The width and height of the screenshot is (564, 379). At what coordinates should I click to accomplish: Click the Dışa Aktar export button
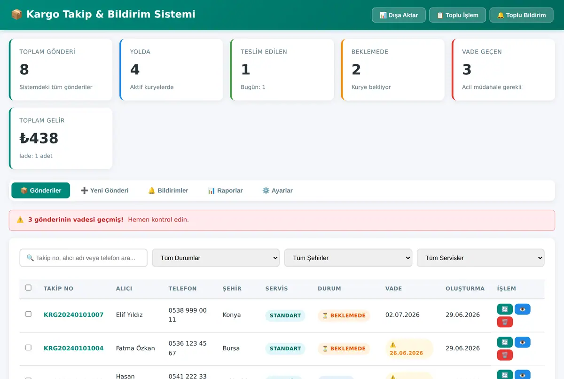399,15
